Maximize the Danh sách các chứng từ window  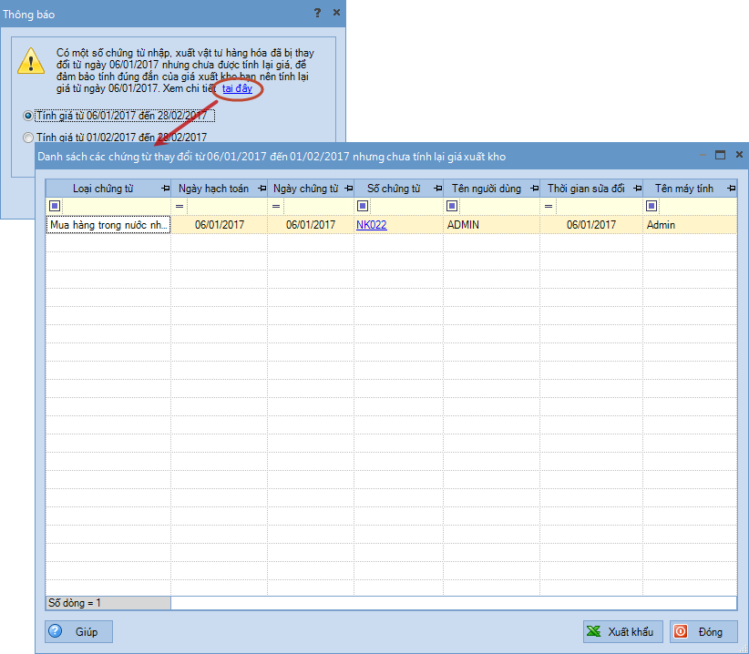click(720, 155)
